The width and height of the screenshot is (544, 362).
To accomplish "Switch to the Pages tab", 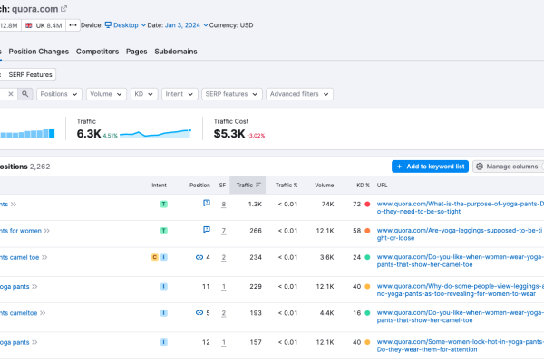I will (x=136, y=52).
